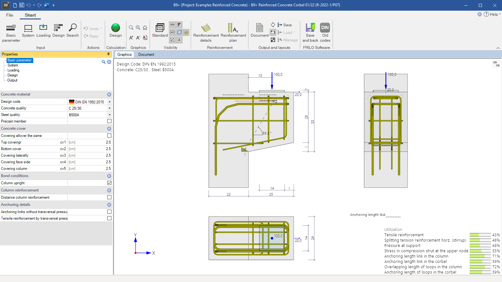Open Basic parameter in the ribbon

[11, 33]
